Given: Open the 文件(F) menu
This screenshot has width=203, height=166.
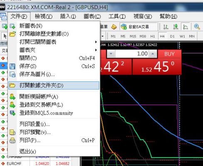Looking at the screenshot, I should pos(19,17).
